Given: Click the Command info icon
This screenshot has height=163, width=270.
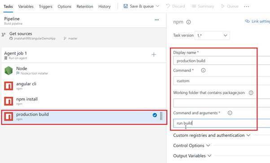Looking at the screenshot, I should point(203,70).
